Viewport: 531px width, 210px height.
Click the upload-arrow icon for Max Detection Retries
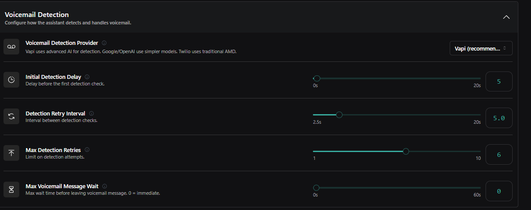pyautogui.click(x=11, y=153)
